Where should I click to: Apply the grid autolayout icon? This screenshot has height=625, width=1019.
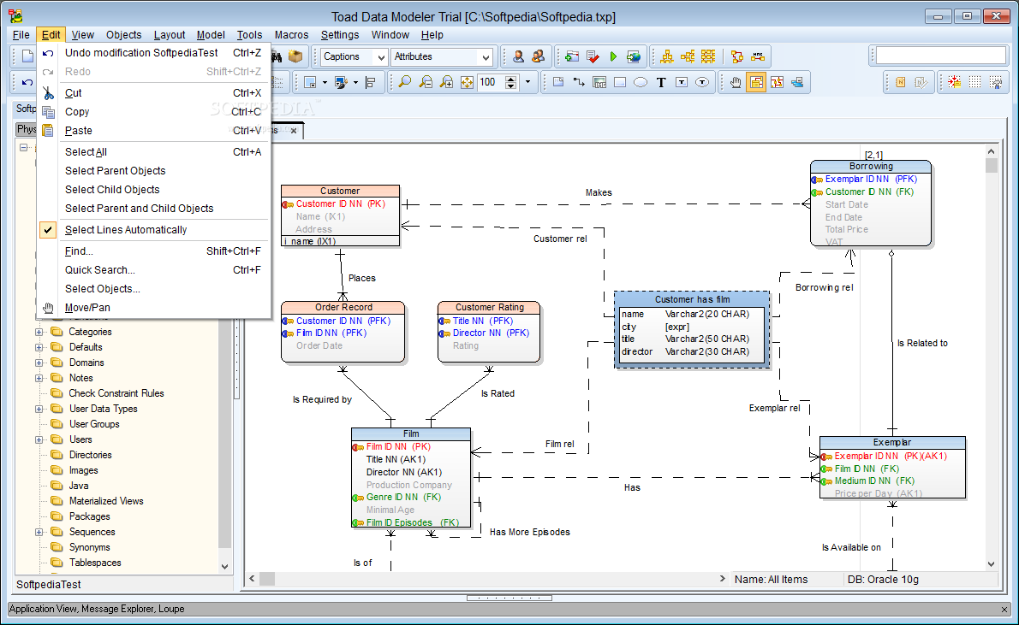(x=707, y=56)
